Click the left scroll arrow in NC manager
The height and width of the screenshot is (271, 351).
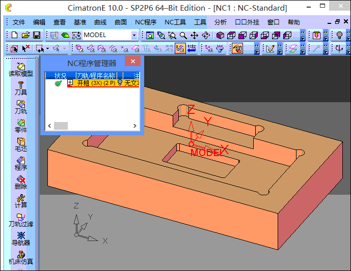pyautogui.click(x=49, y=126)
